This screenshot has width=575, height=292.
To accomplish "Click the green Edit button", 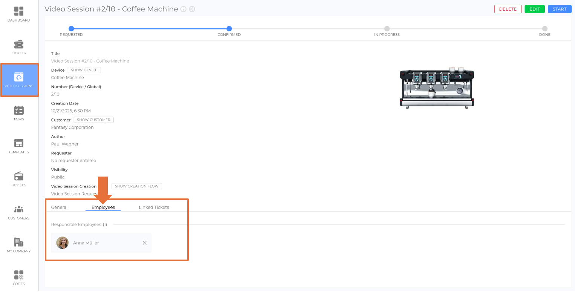I will (534, 9).
